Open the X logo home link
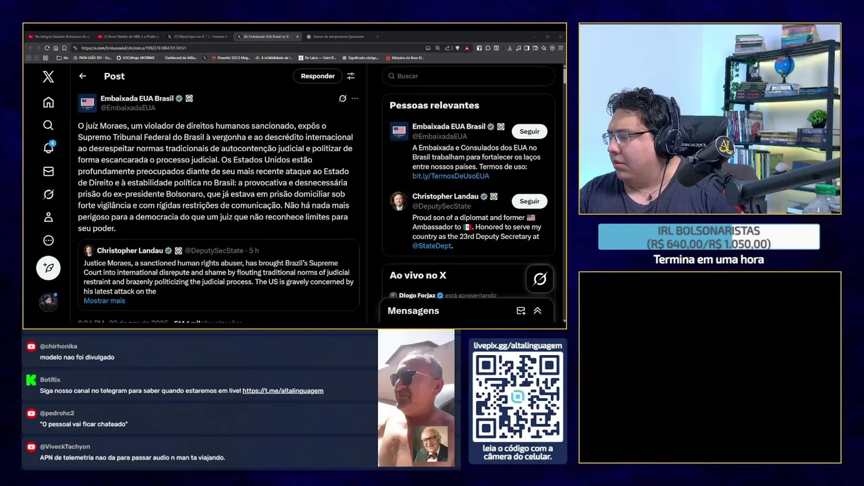864x486 pixels. [x=49, y=76]
